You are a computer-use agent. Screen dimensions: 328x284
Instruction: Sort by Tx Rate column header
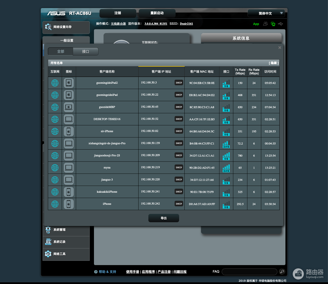pyautogui.click(x=240, y=72)
